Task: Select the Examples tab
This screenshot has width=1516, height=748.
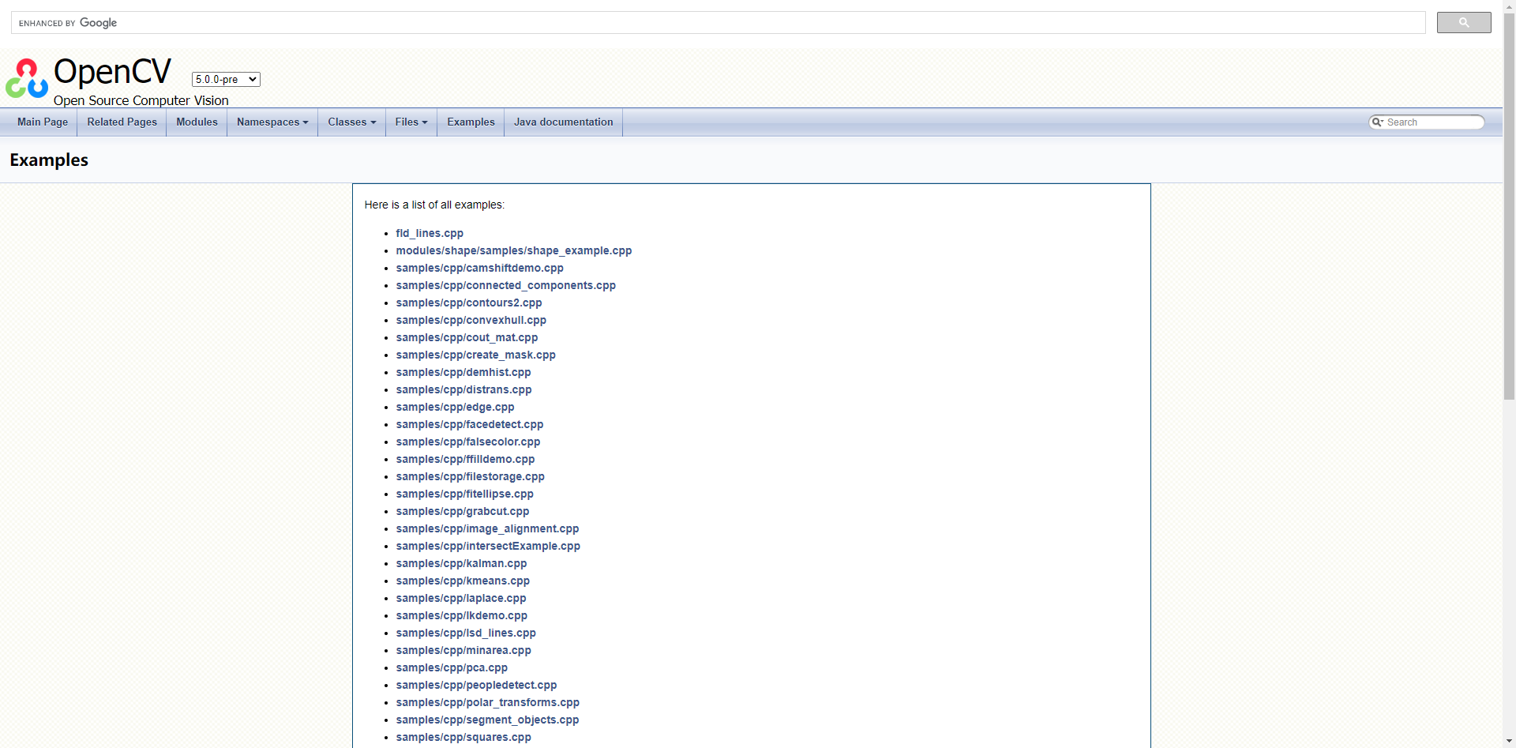Action: tap(471, 122)
